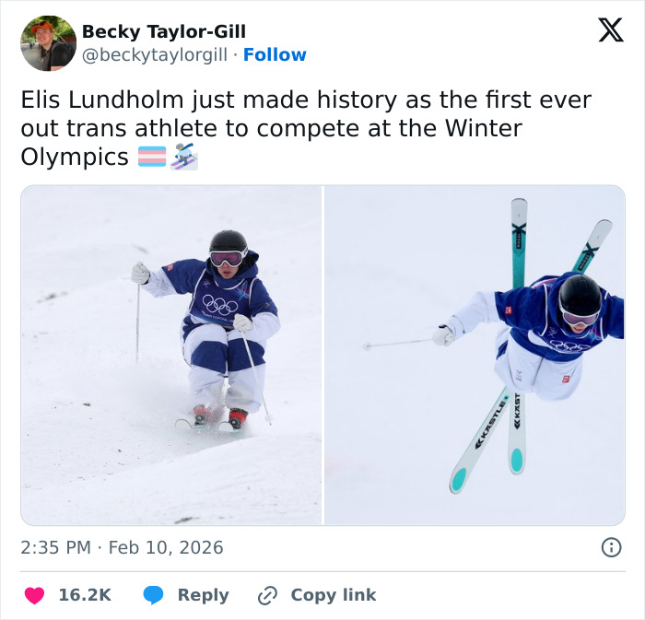Open the 2:35 PM Feb 10, 2026 timestamp
The image size is (645, 620).
click(x=122, y=547)
